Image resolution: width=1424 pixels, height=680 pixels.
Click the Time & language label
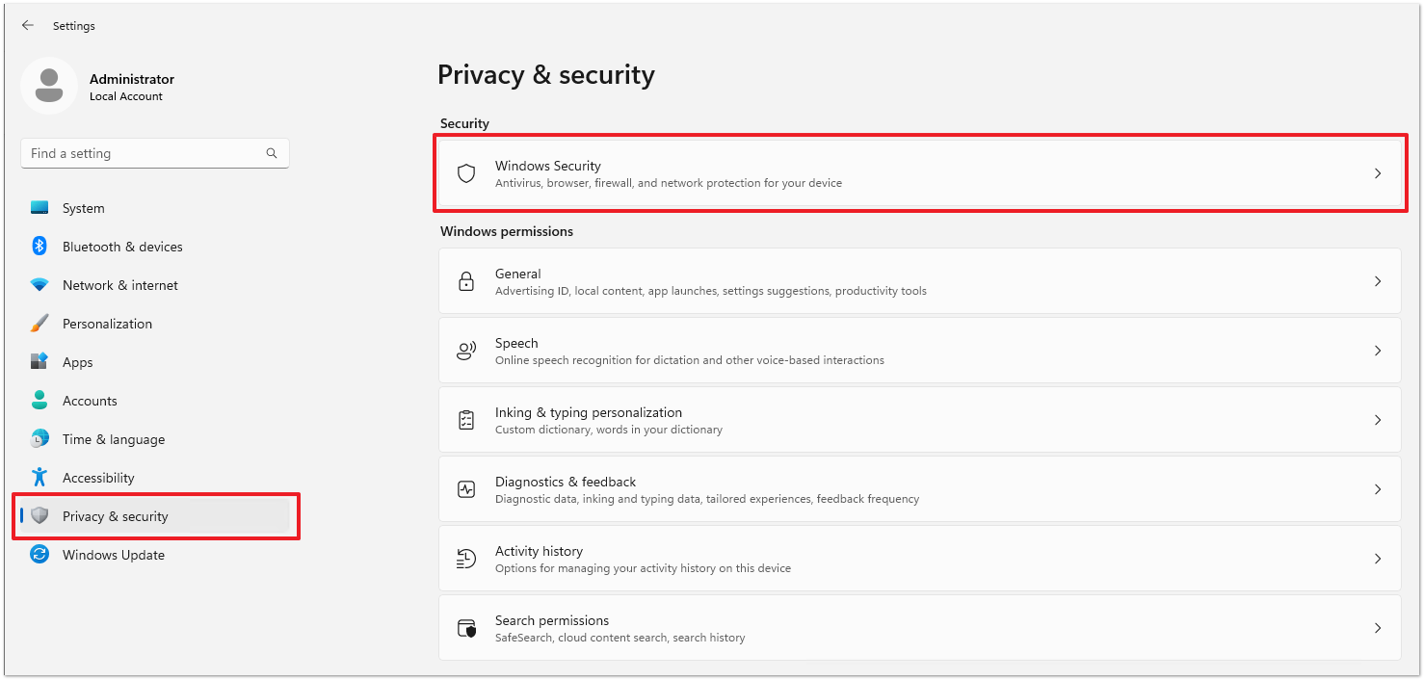pyautogui.click(x=114, y=439)
